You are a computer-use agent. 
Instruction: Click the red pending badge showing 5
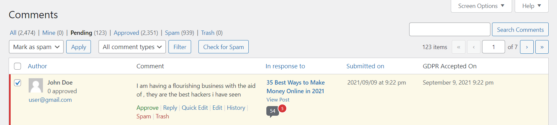click(282, 108)
